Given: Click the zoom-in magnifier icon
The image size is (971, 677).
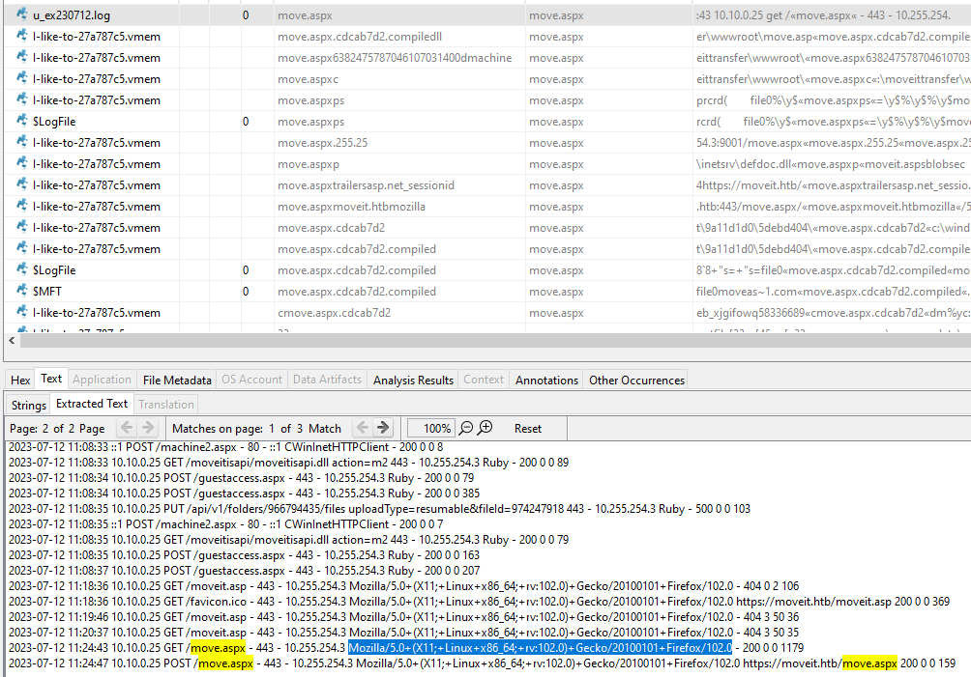Looking at the screenshot, I should coord(485,428).
